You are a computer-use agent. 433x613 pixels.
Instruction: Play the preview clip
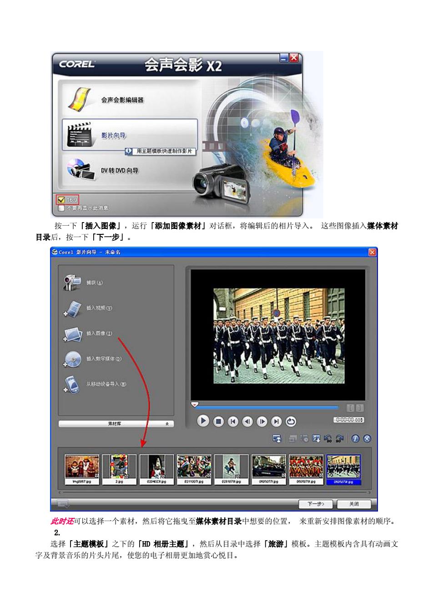click(x=203, y=421)
